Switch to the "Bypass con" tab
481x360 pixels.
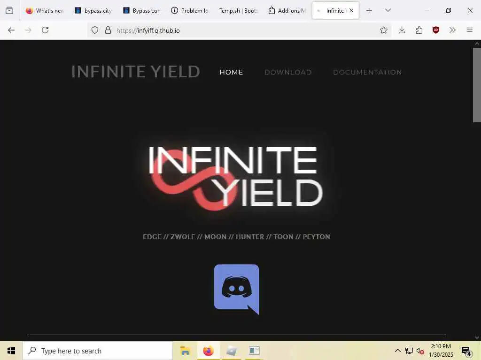[142, 10]
